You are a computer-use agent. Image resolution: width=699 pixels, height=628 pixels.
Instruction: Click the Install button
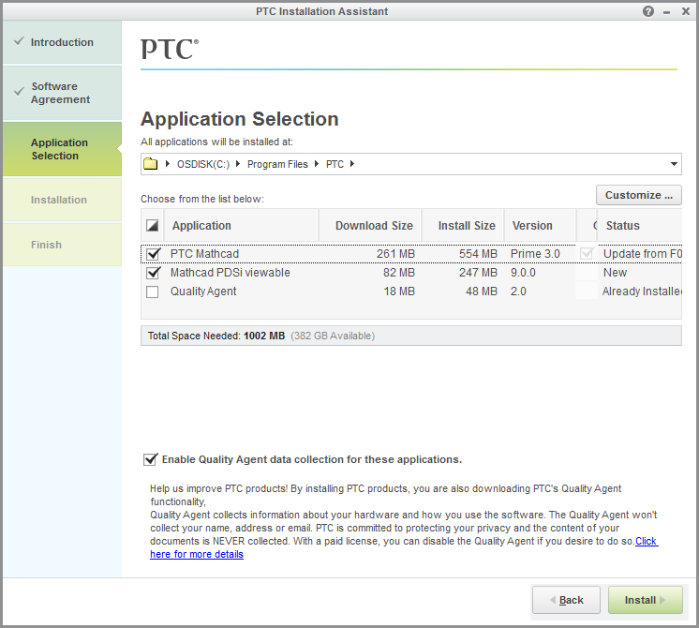645,600
